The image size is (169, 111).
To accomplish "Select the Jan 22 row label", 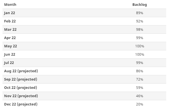I will (9, 13).
